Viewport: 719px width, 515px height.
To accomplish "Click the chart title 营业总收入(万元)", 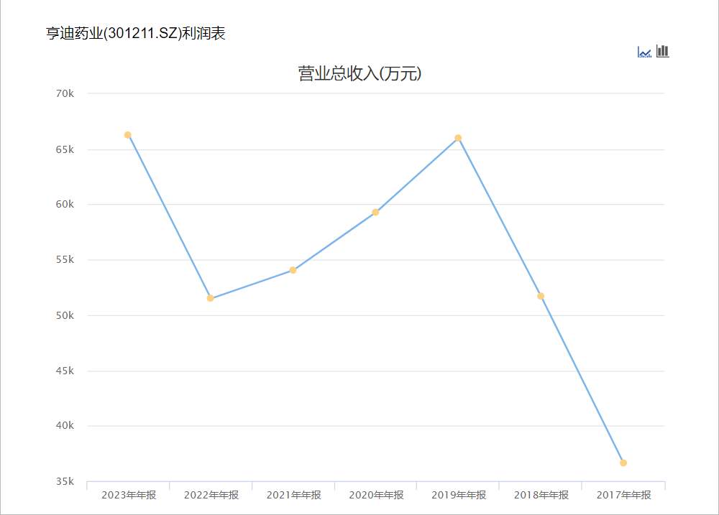I will [x=359, y=73].
